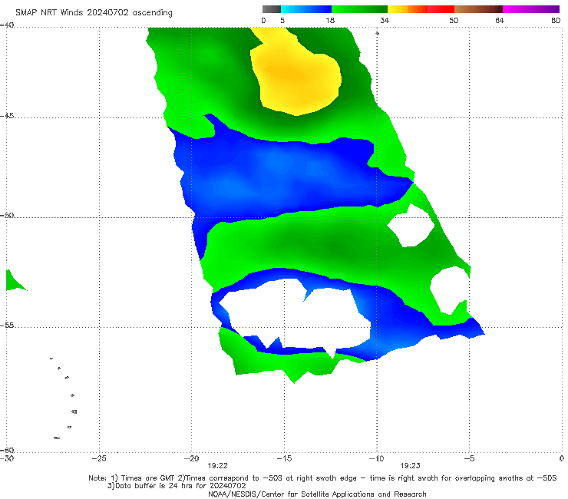Click the color bar label '34'

tap(385, 20)
